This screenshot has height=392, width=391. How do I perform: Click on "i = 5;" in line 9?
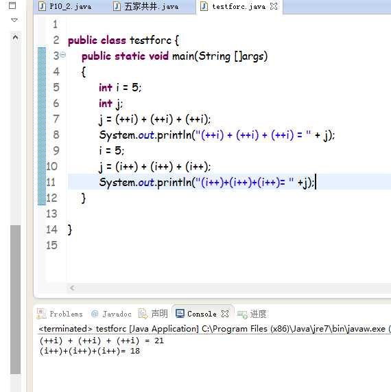(111, 150)
